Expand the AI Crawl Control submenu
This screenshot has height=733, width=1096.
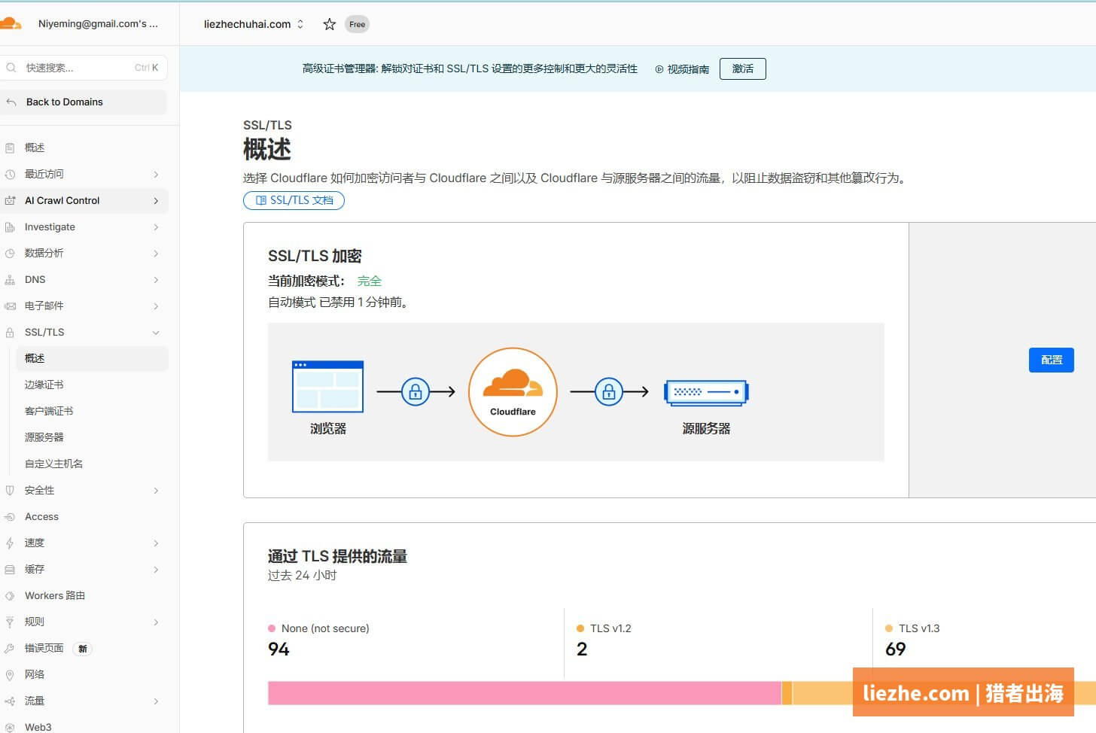click(x=156, y=200)
